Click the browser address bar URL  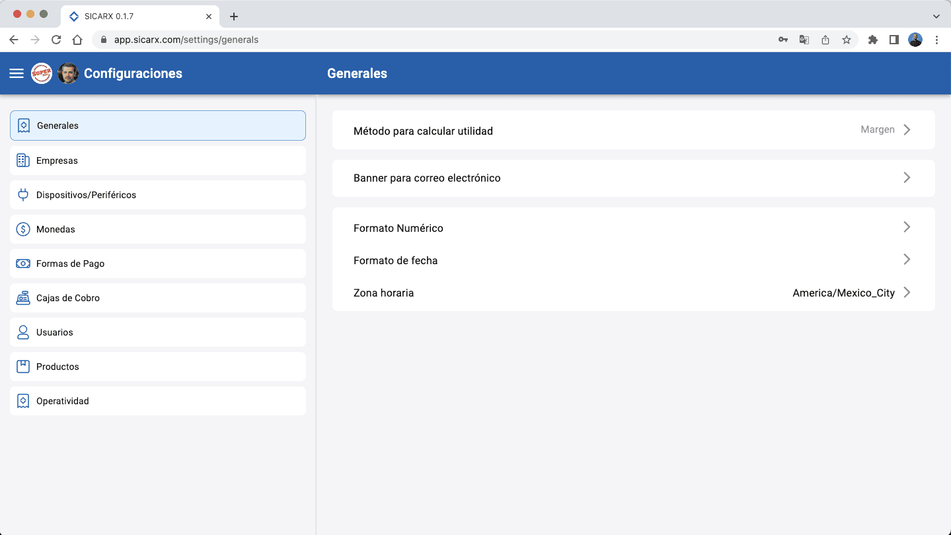click(185, 39)
